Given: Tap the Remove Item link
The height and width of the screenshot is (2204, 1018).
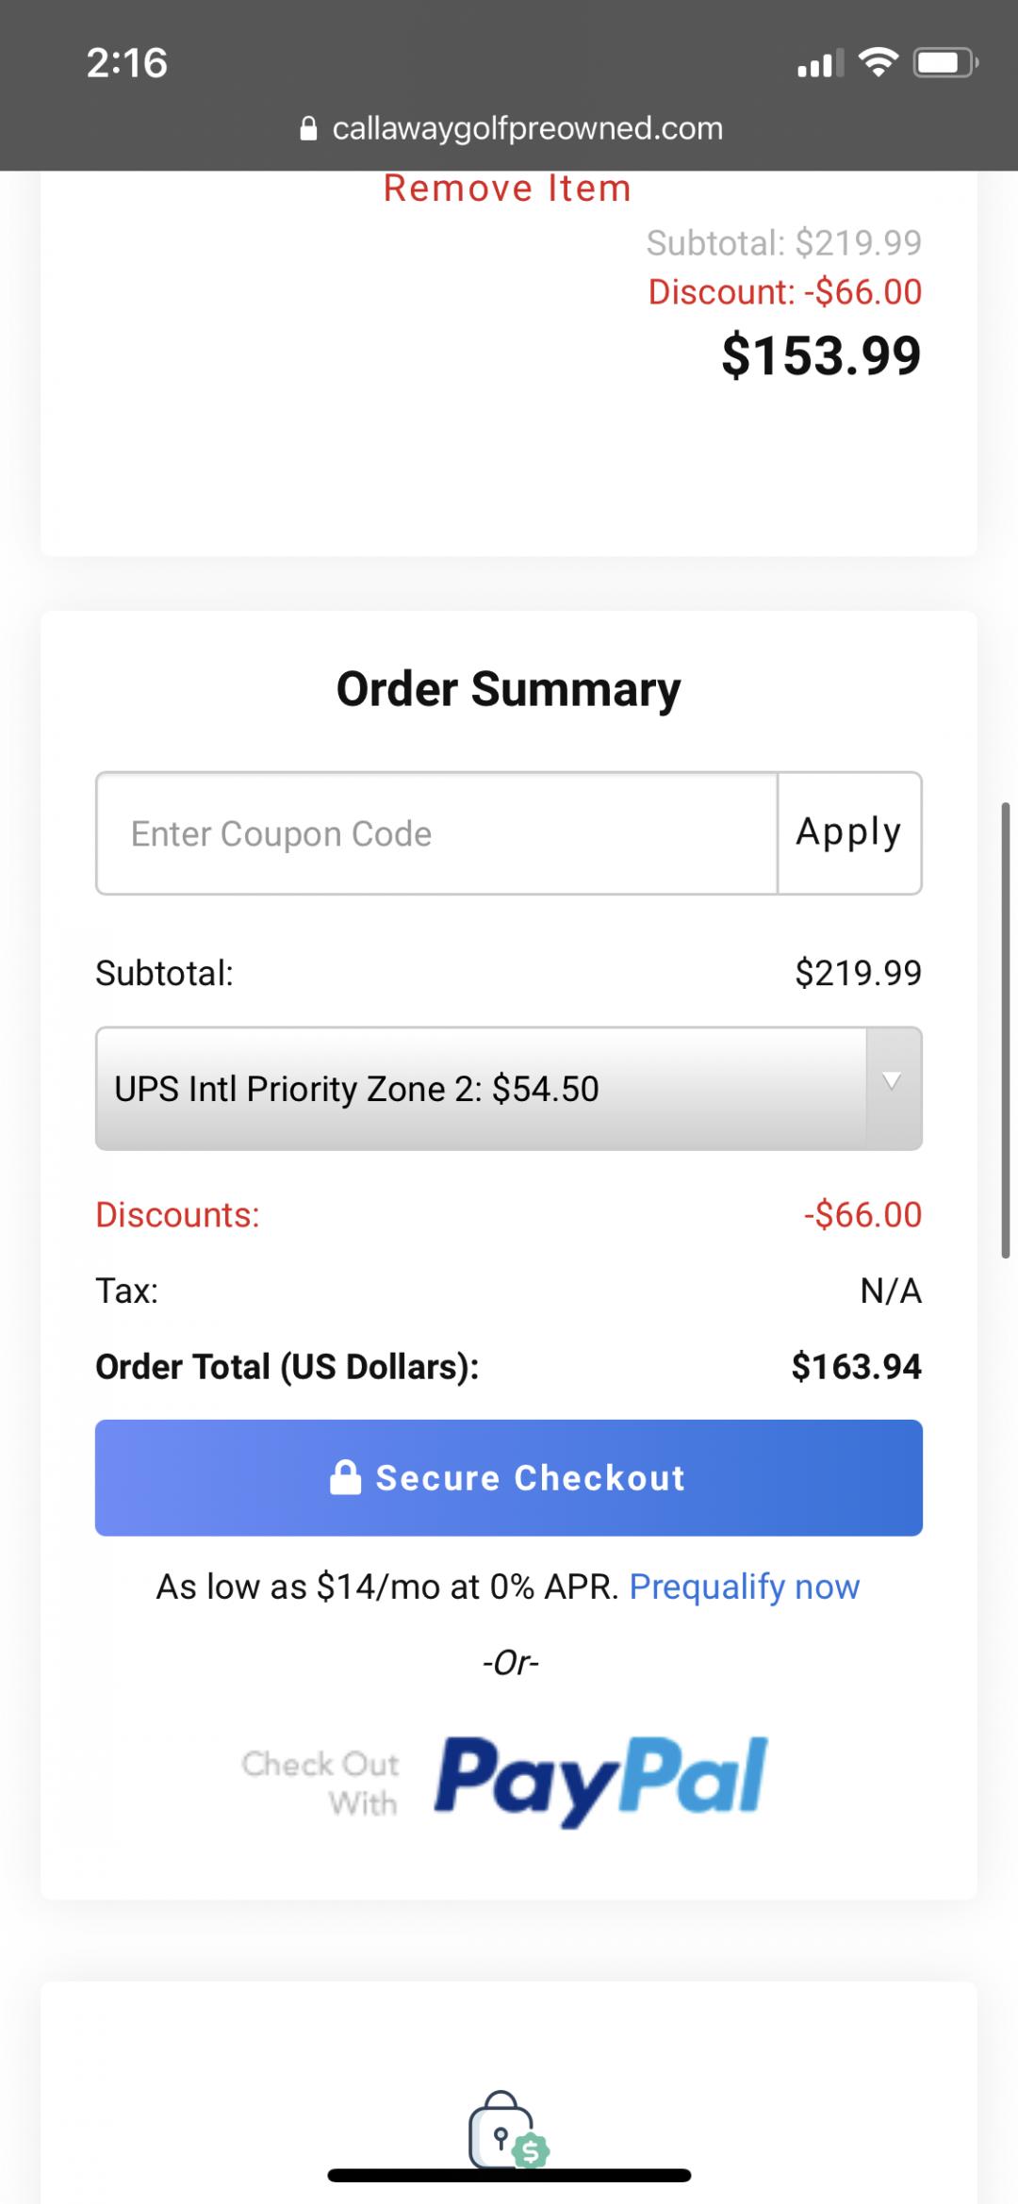Looking at the screenshot, I should [x=507, y=189].
